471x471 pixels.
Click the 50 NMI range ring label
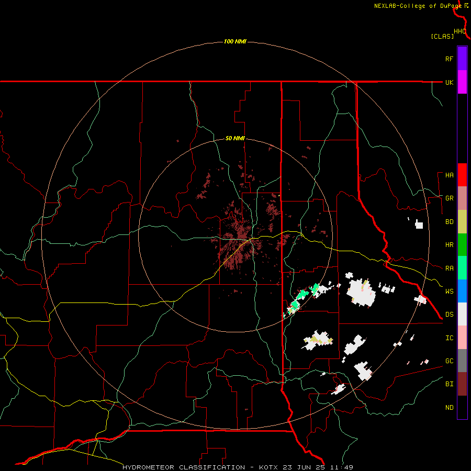235,138
